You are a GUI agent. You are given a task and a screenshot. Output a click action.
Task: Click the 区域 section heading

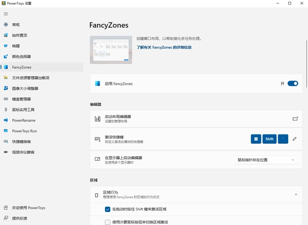click(94, 180)
